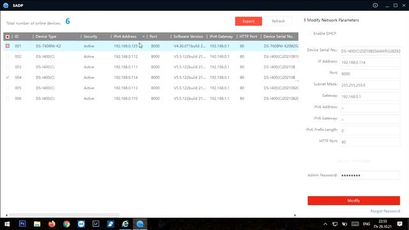Open the info icon in title bar
The image size is (409, 230).
click(x=375, y=5)
